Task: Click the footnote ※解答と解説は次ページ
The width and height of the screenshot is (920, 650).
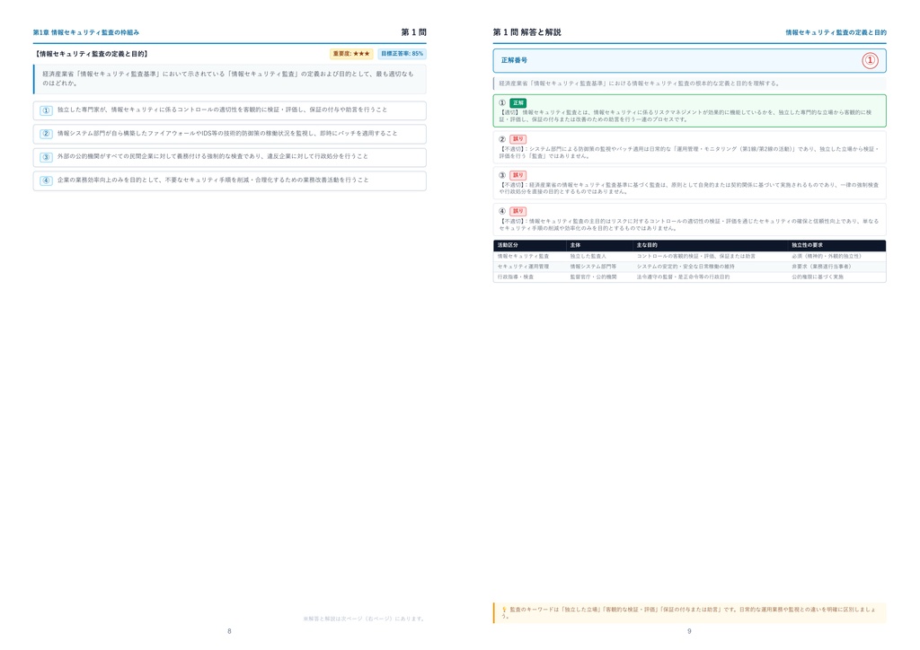Action: pyautogui.click(x=365, y=619)
